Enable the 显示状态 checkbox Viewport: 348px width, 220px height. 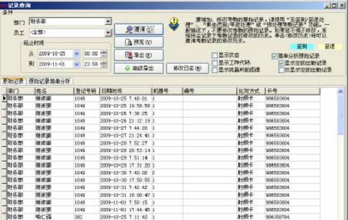tap(215, 55)
